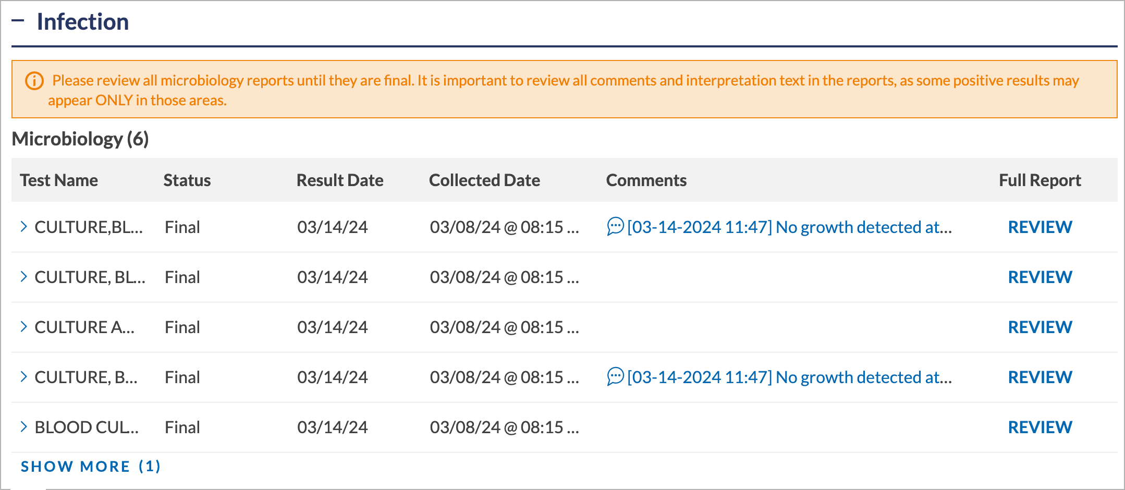This screenshot has width=1125, height=490.
Task: Open REVIEW link for CULTURE, B... row
Action: (1040, 377)
